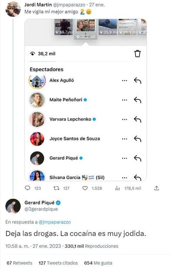
Task: Open three-dot menu for Varvara Lepchenko
Action: tap(124, 119)
